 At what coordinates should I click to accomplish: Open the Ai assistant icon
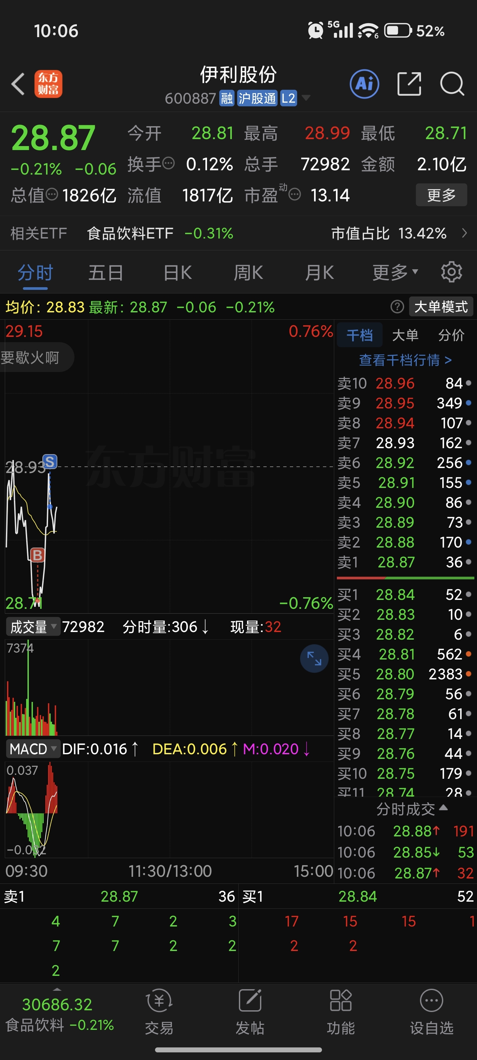pyautogui.click(x=364, y=84)
